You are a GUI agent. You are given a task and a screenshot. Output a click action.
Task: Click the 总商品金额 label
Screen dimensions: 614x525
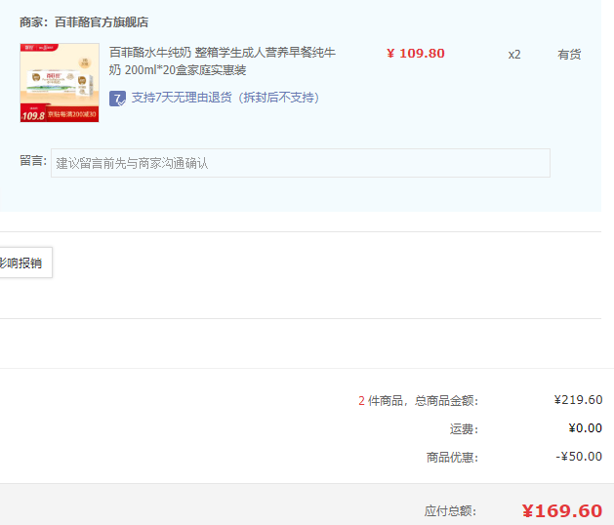(x=446, y=400)
